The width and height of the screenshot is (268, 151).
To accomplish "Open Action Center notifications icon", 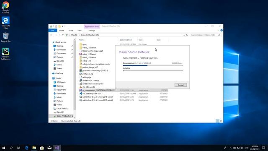I will tap(263, 148).
